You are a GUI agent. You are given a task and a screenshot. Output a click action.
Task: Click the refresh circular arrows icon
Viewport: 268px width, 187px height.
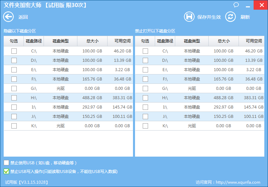tap(230, 17)
